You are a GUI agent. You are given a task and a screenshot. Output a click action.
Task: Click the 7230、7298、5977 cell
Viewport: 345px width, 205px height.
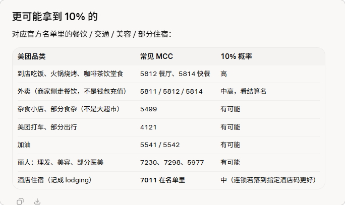172,163
